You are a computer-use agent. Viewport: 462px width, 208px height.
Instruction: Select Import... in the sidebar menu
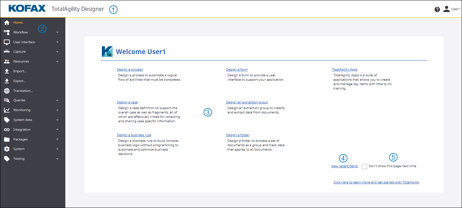[20, 71]
